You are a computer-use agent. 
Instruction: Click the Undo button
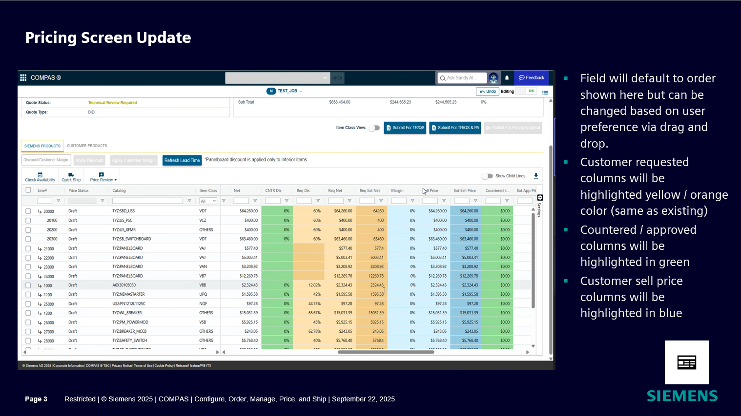pyautogui.click(x=488, y=92)
